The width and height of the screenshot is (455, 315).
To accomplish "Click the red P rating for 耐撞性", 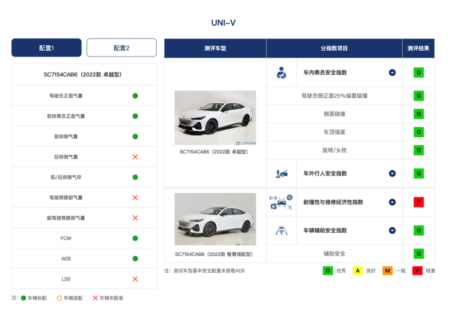I will pos(419,202).
